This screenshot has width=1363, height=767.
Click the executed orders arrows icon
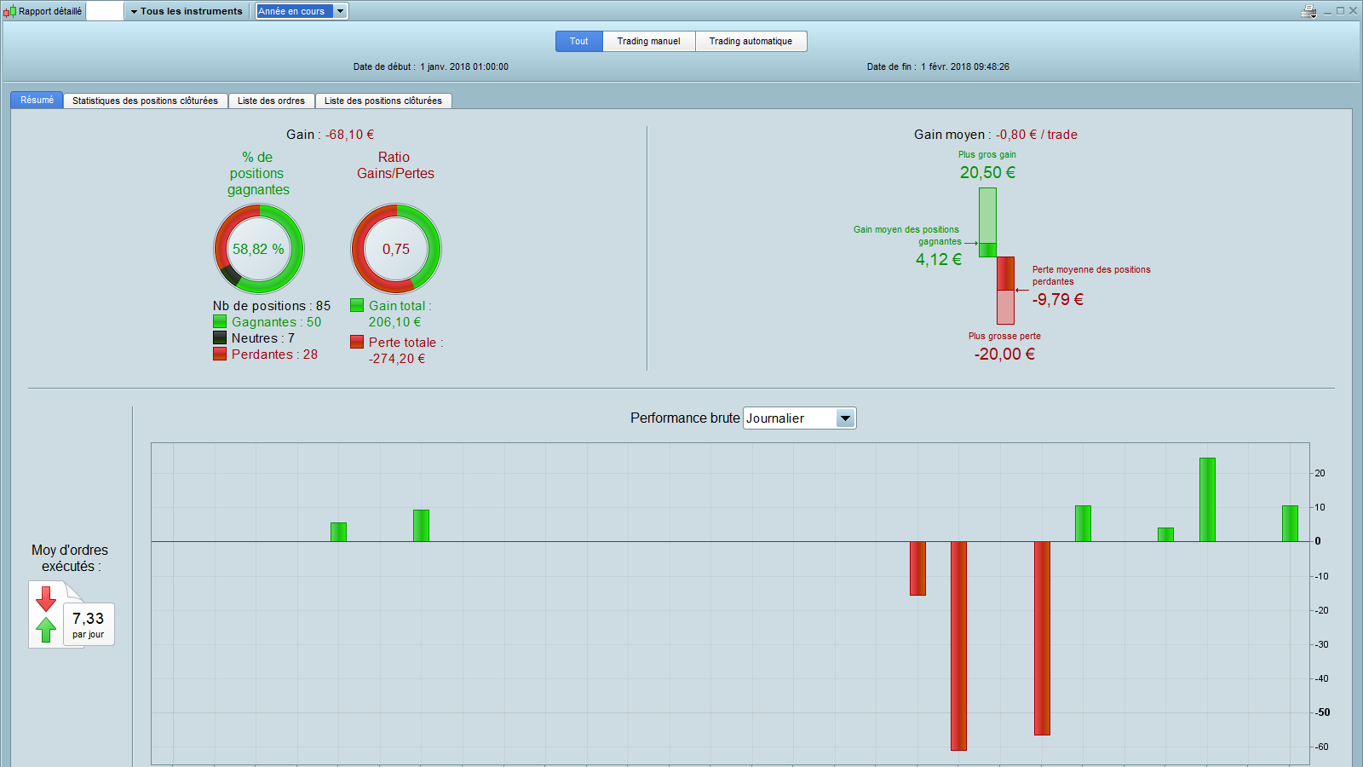(x=46, y=614)
